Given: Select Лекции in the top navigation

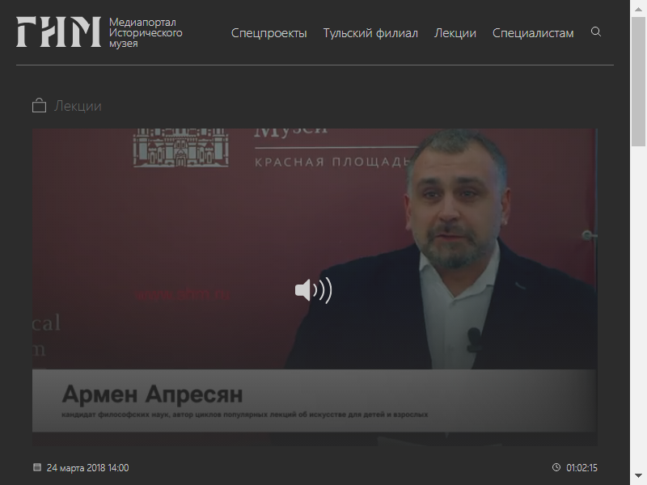Looking at the screenshot, I should tap(455, 33).
